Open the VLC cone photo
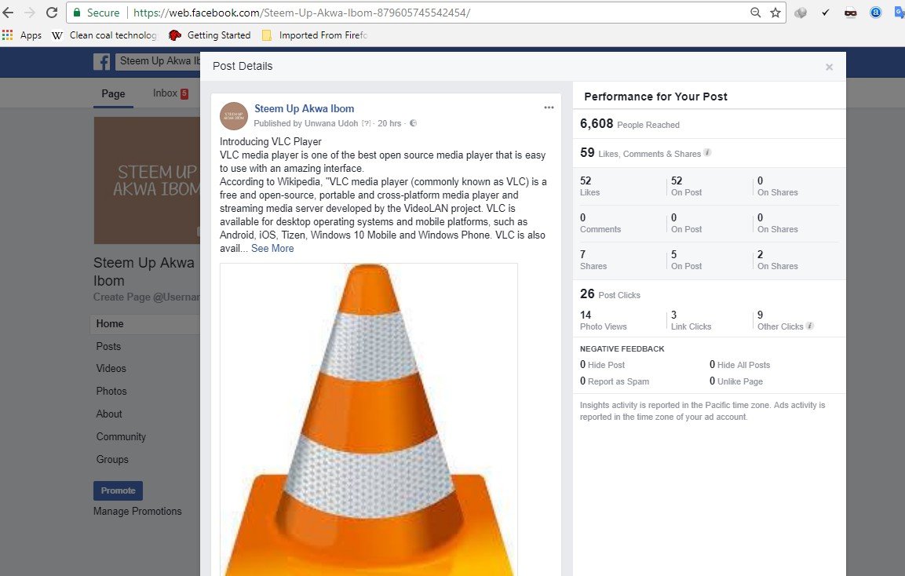The width and height of the screenshot is (905, 576). (369, 419)
